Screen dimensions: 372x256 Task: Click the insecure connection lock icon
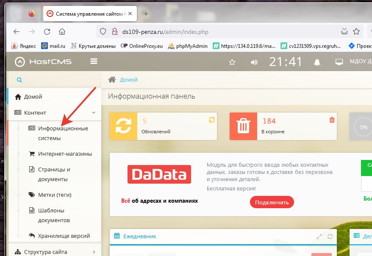115,31
